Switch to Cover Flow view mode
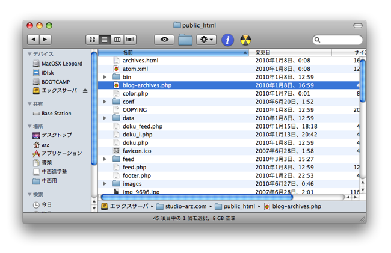The image size is (391, 253). tap(130, 40)
